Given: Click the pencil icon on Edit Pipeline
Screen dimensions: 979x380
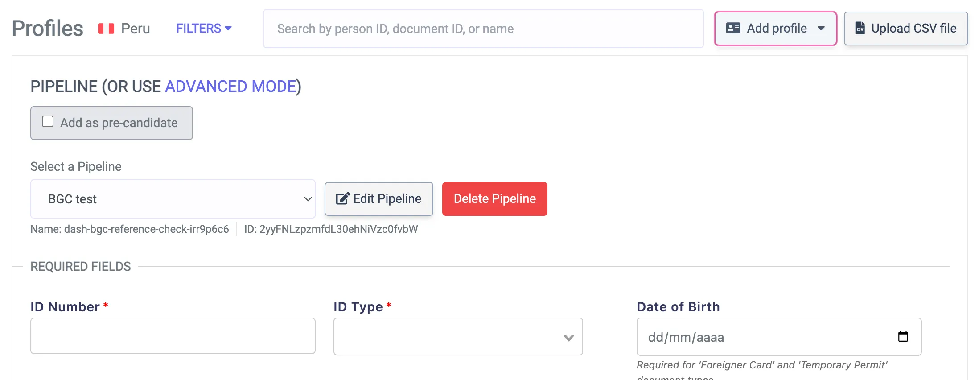Looking at the screenshot, I should click(342, 198).
